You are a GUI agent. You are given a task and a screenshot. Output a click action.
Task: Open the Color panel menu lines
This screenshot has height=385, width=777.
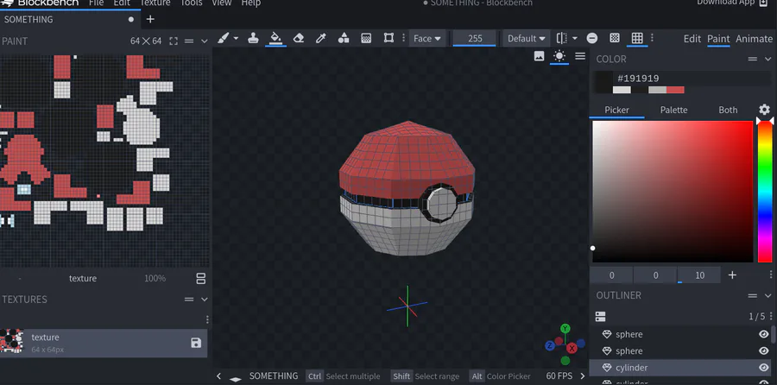(x=753, y=59)
